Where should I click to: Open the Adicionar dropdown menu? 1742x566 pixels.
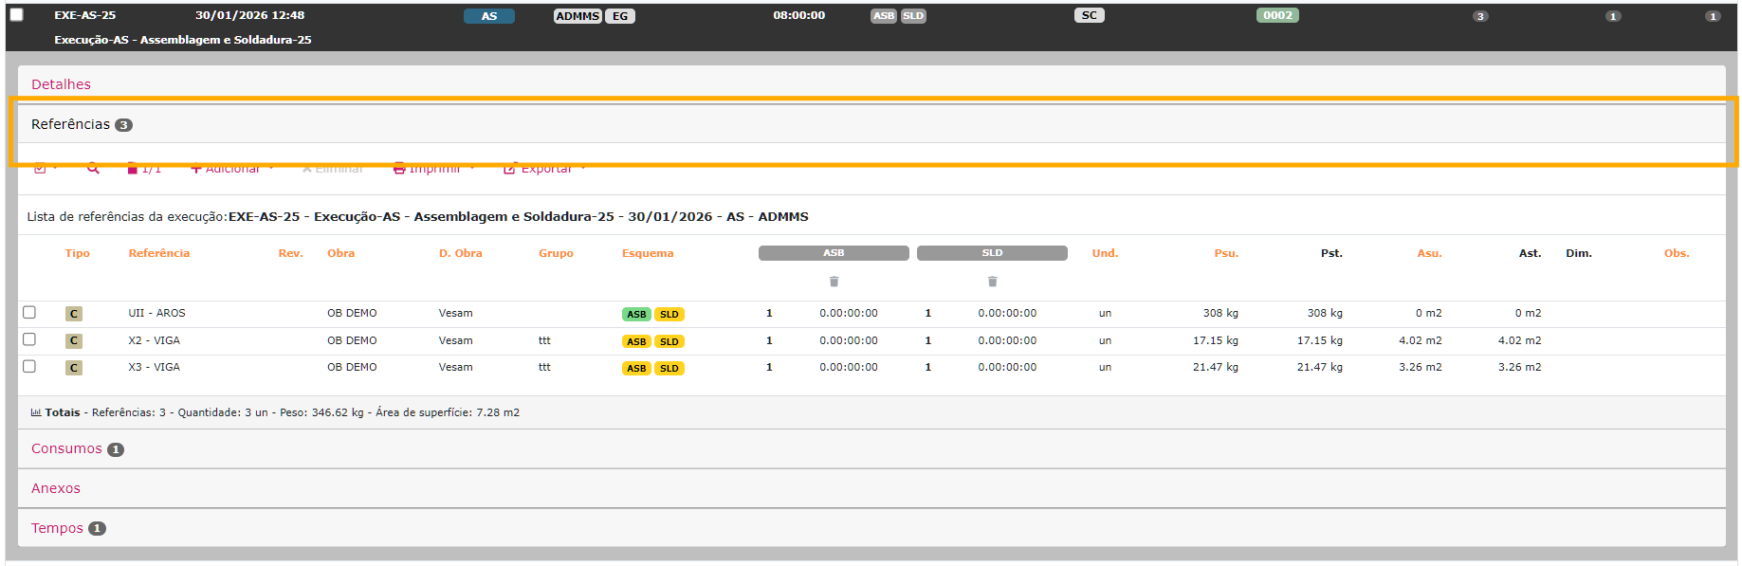(231, 170)
